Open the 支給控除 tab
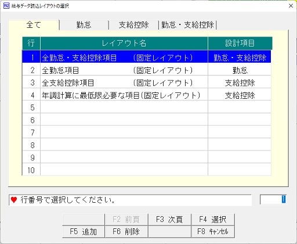This screenshot has height=244, width=297. 134,25
